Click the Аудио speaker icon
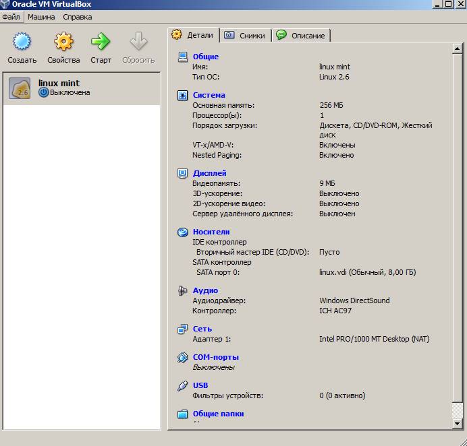This screenshot has width=467, height=446. click(x=183, y=290)
